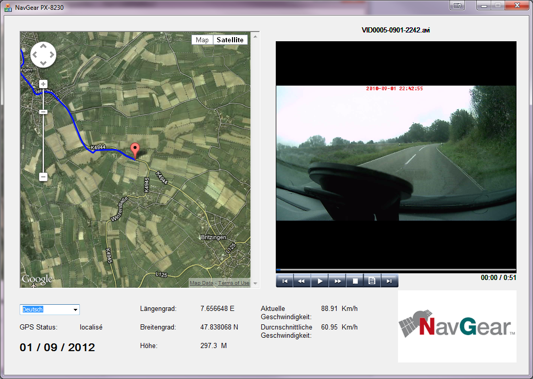This screenshot has width=533, height=379.
Task: Skip to the previous video file
Action: pos(285,281)
